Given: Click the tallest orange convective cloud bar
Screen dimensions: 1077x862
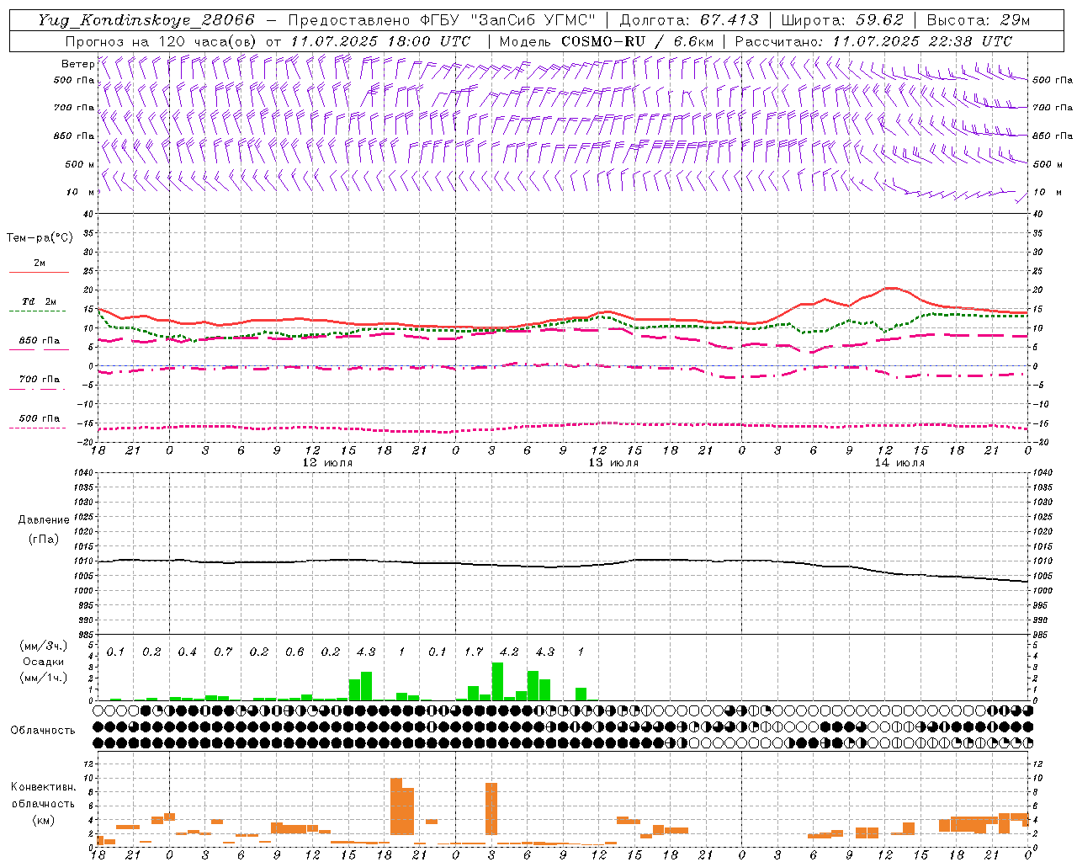Looking at the screenshot, I should click(396, 806).
